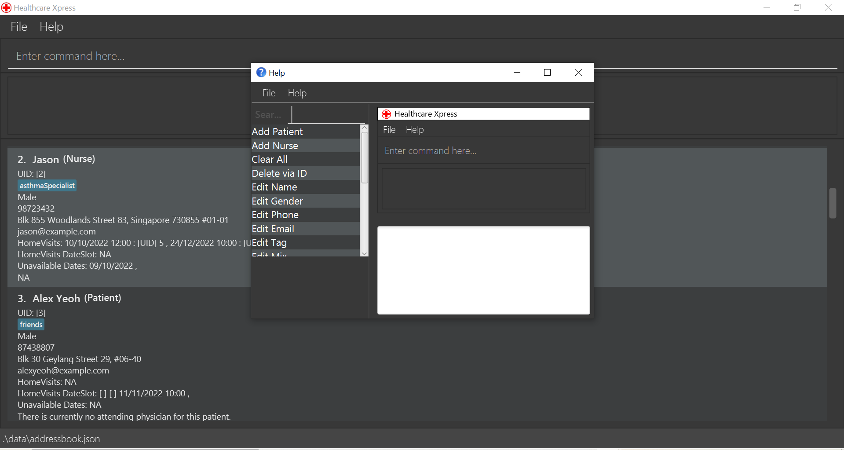The width and height of the screenshot is (844, 450).
Task: Click Jason's phone number 98723432
Action: [36, 209]
